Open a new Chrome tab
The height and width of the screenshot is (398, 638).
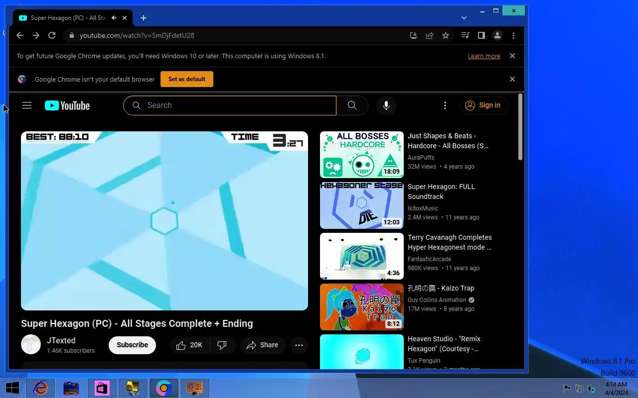[x=144, y=18]
